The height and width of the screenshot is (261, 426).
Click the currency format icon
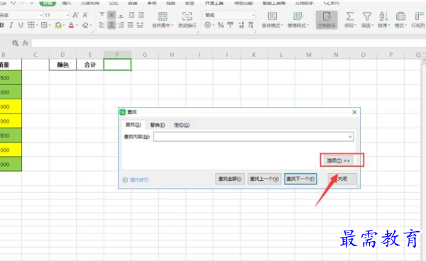(207, 26)
